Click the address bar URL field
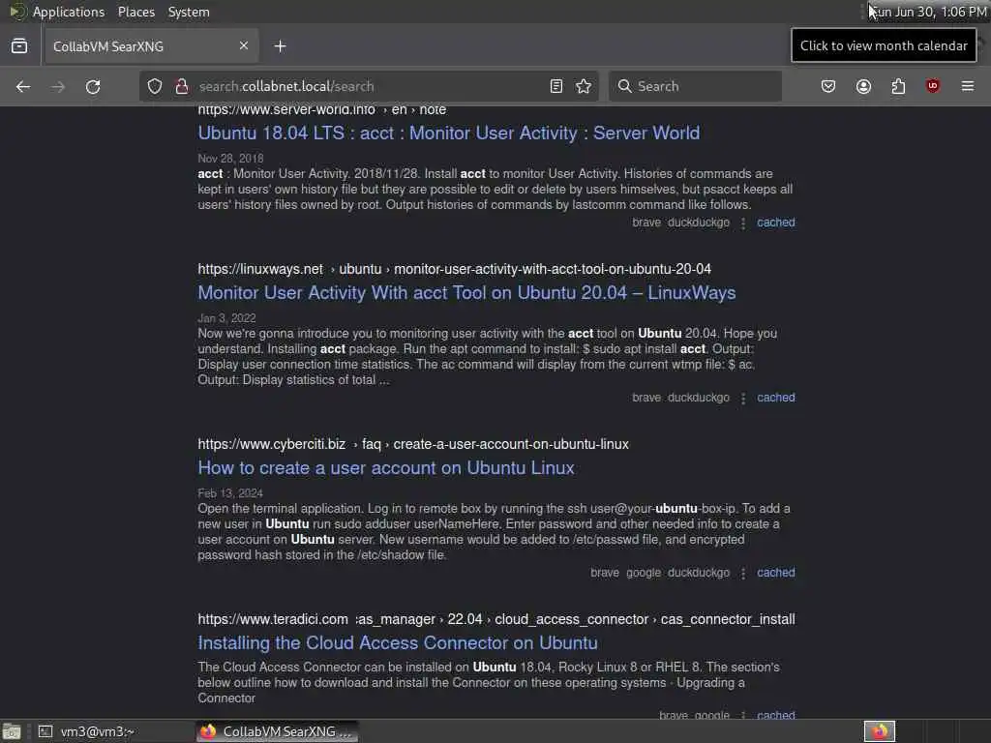 [370, 86]
